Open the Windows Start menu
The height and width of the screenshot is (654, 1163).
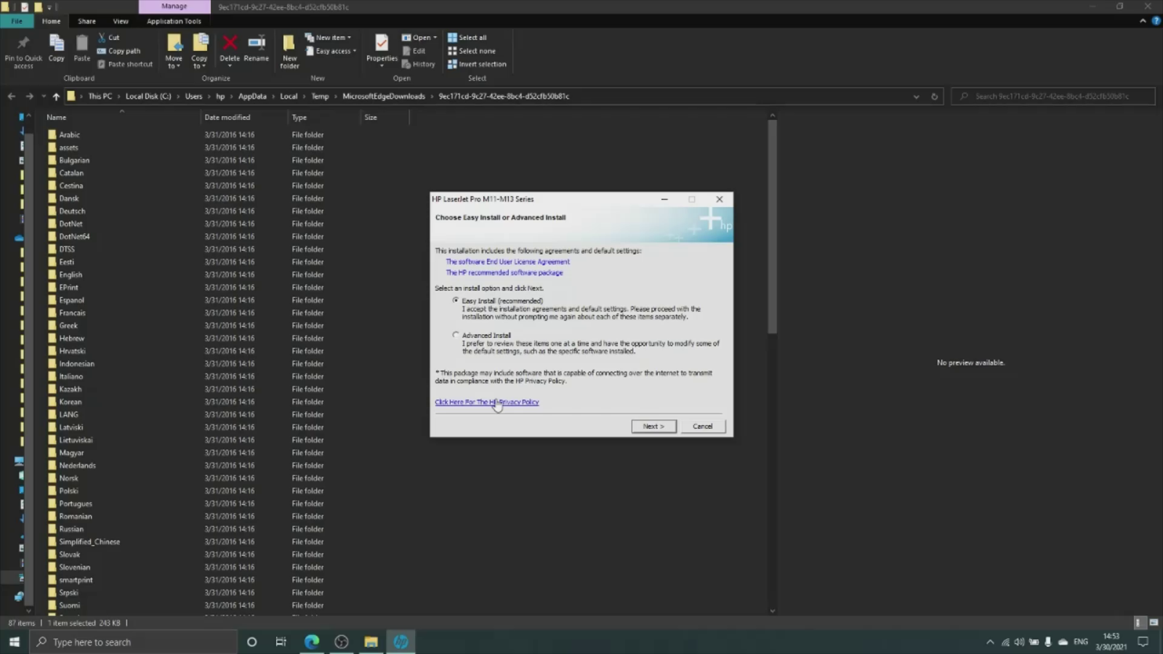[14, 642]
